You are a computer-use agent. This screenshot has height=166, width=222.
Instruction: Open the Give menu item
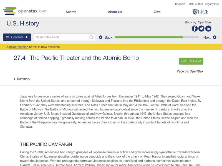coord(157,12)
